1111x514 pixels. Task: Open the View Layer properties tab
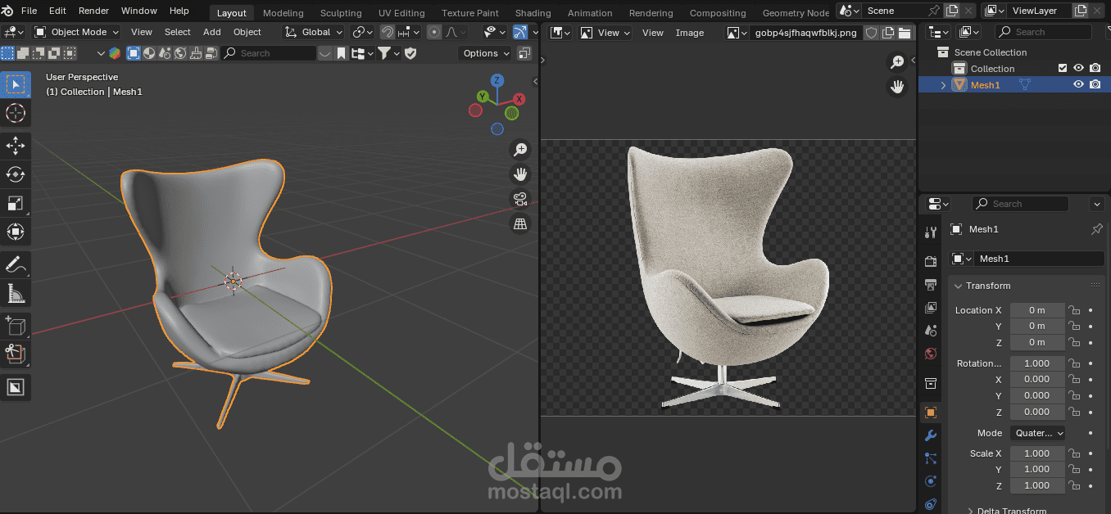(x=931, y=308)
